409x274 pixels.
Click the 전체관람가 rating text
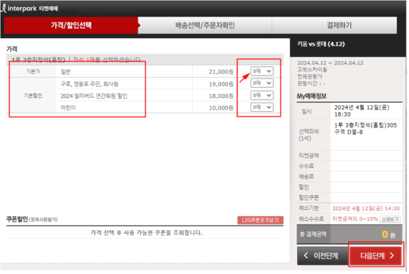coord(311,77)
